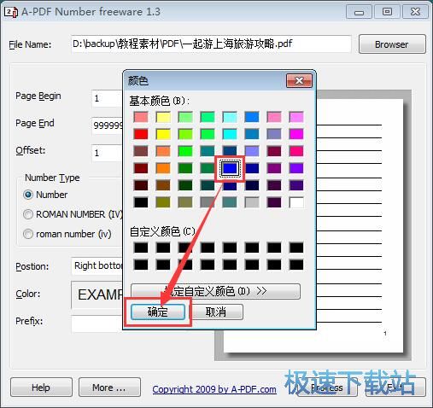The height and width of the screenshot is (408, 433).
Task: Close the 颜色 dialog with X
Action: point(299,81)
